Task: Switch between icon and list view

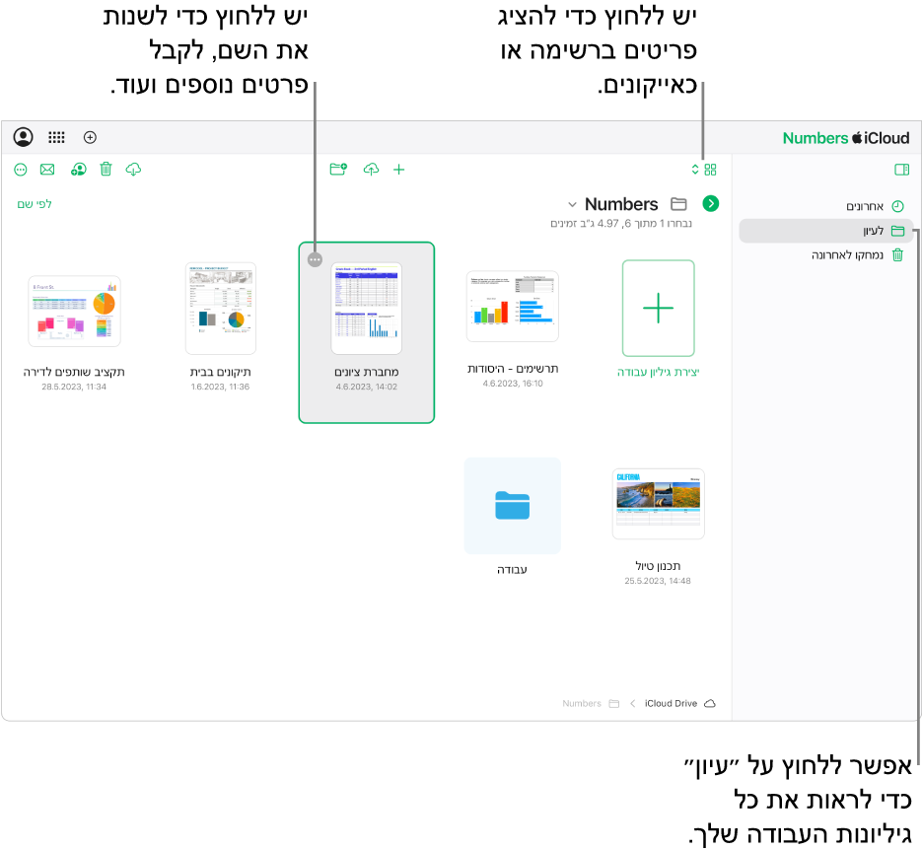Action: [704, 170]
